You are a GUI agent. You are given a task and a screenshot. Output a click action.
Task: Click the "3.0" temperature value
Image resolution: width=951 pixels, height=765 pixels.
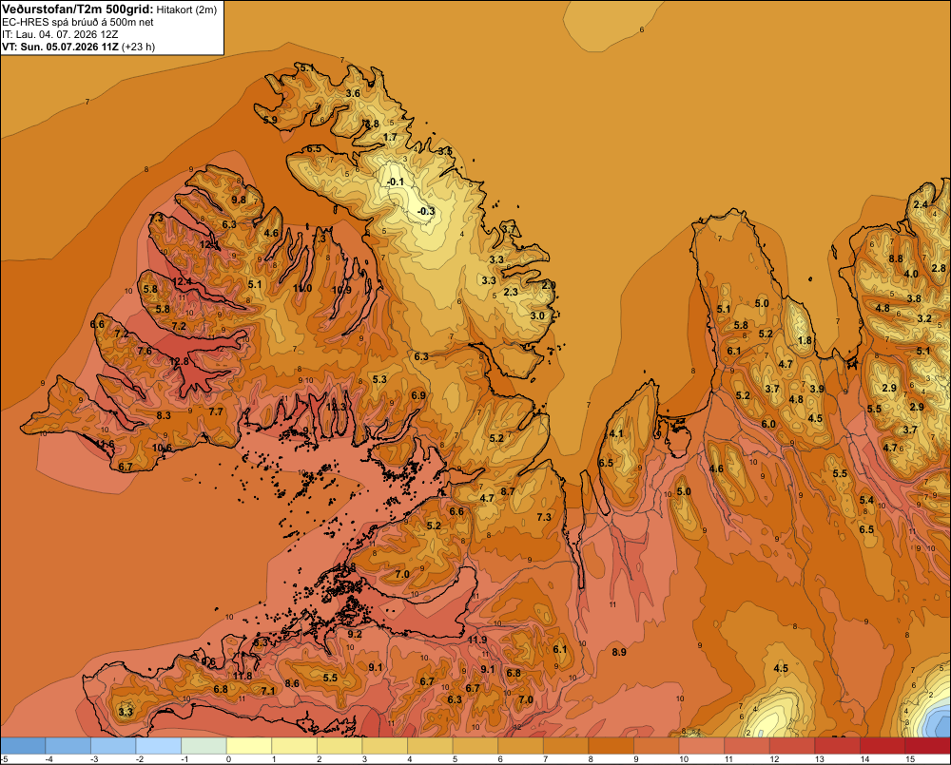pyautogui.click(x=537, y=316)
